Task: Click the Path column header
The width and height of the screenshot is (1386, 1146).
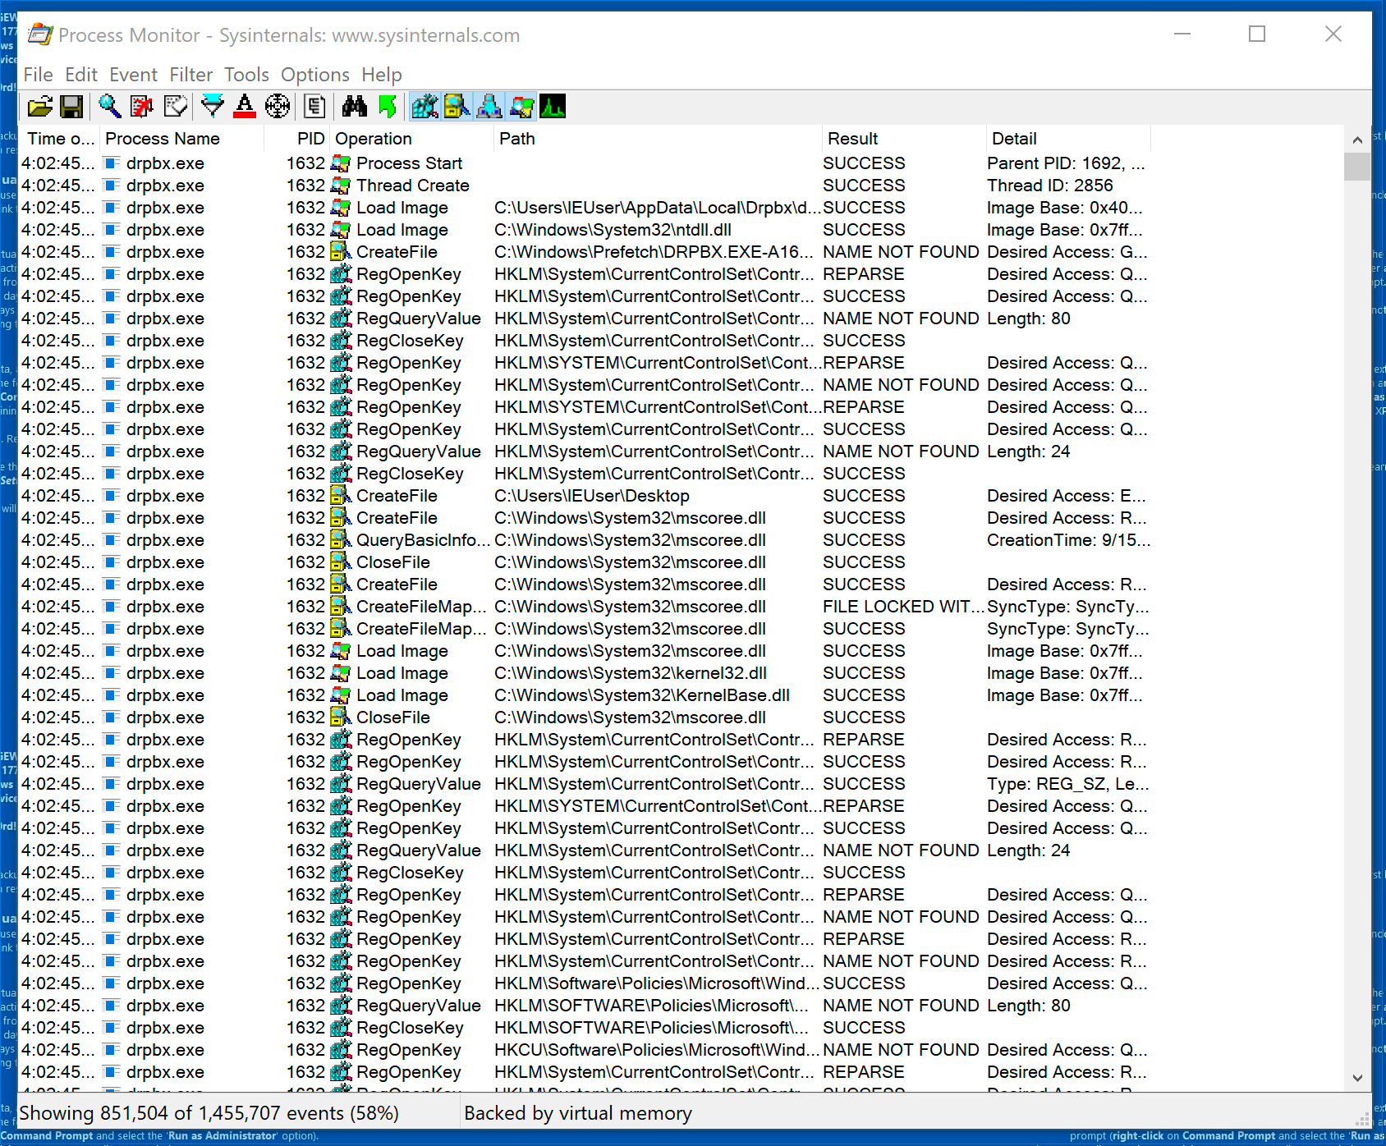Action: point(658,139)
